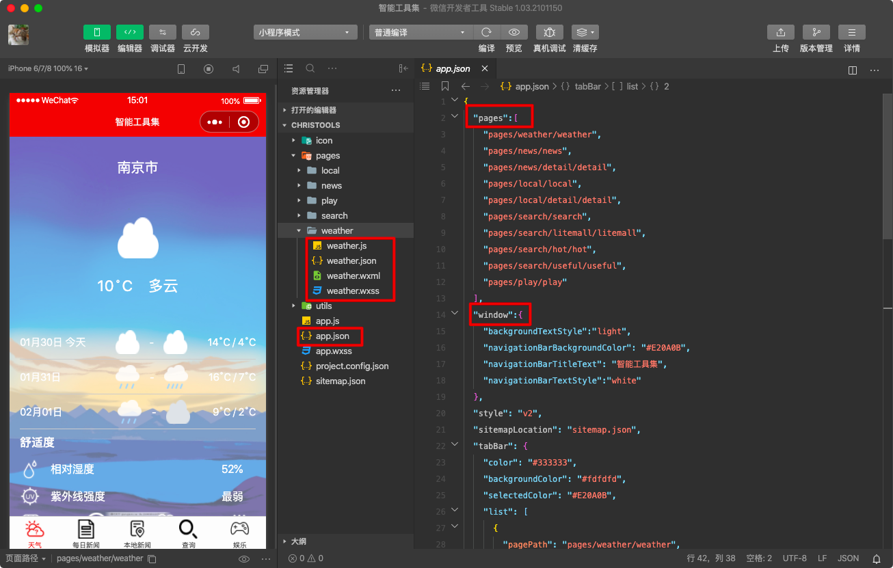Switch to the 查询 tab in simulator
Viewport: 893px width, 568px height.
click(189, 534)
